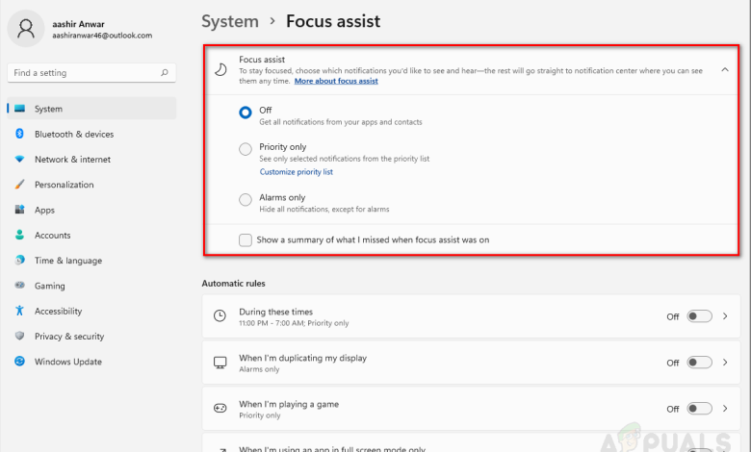751x452 pixels.
Task: Click the Windows Update icon
Action: click(x=19, y=362)
